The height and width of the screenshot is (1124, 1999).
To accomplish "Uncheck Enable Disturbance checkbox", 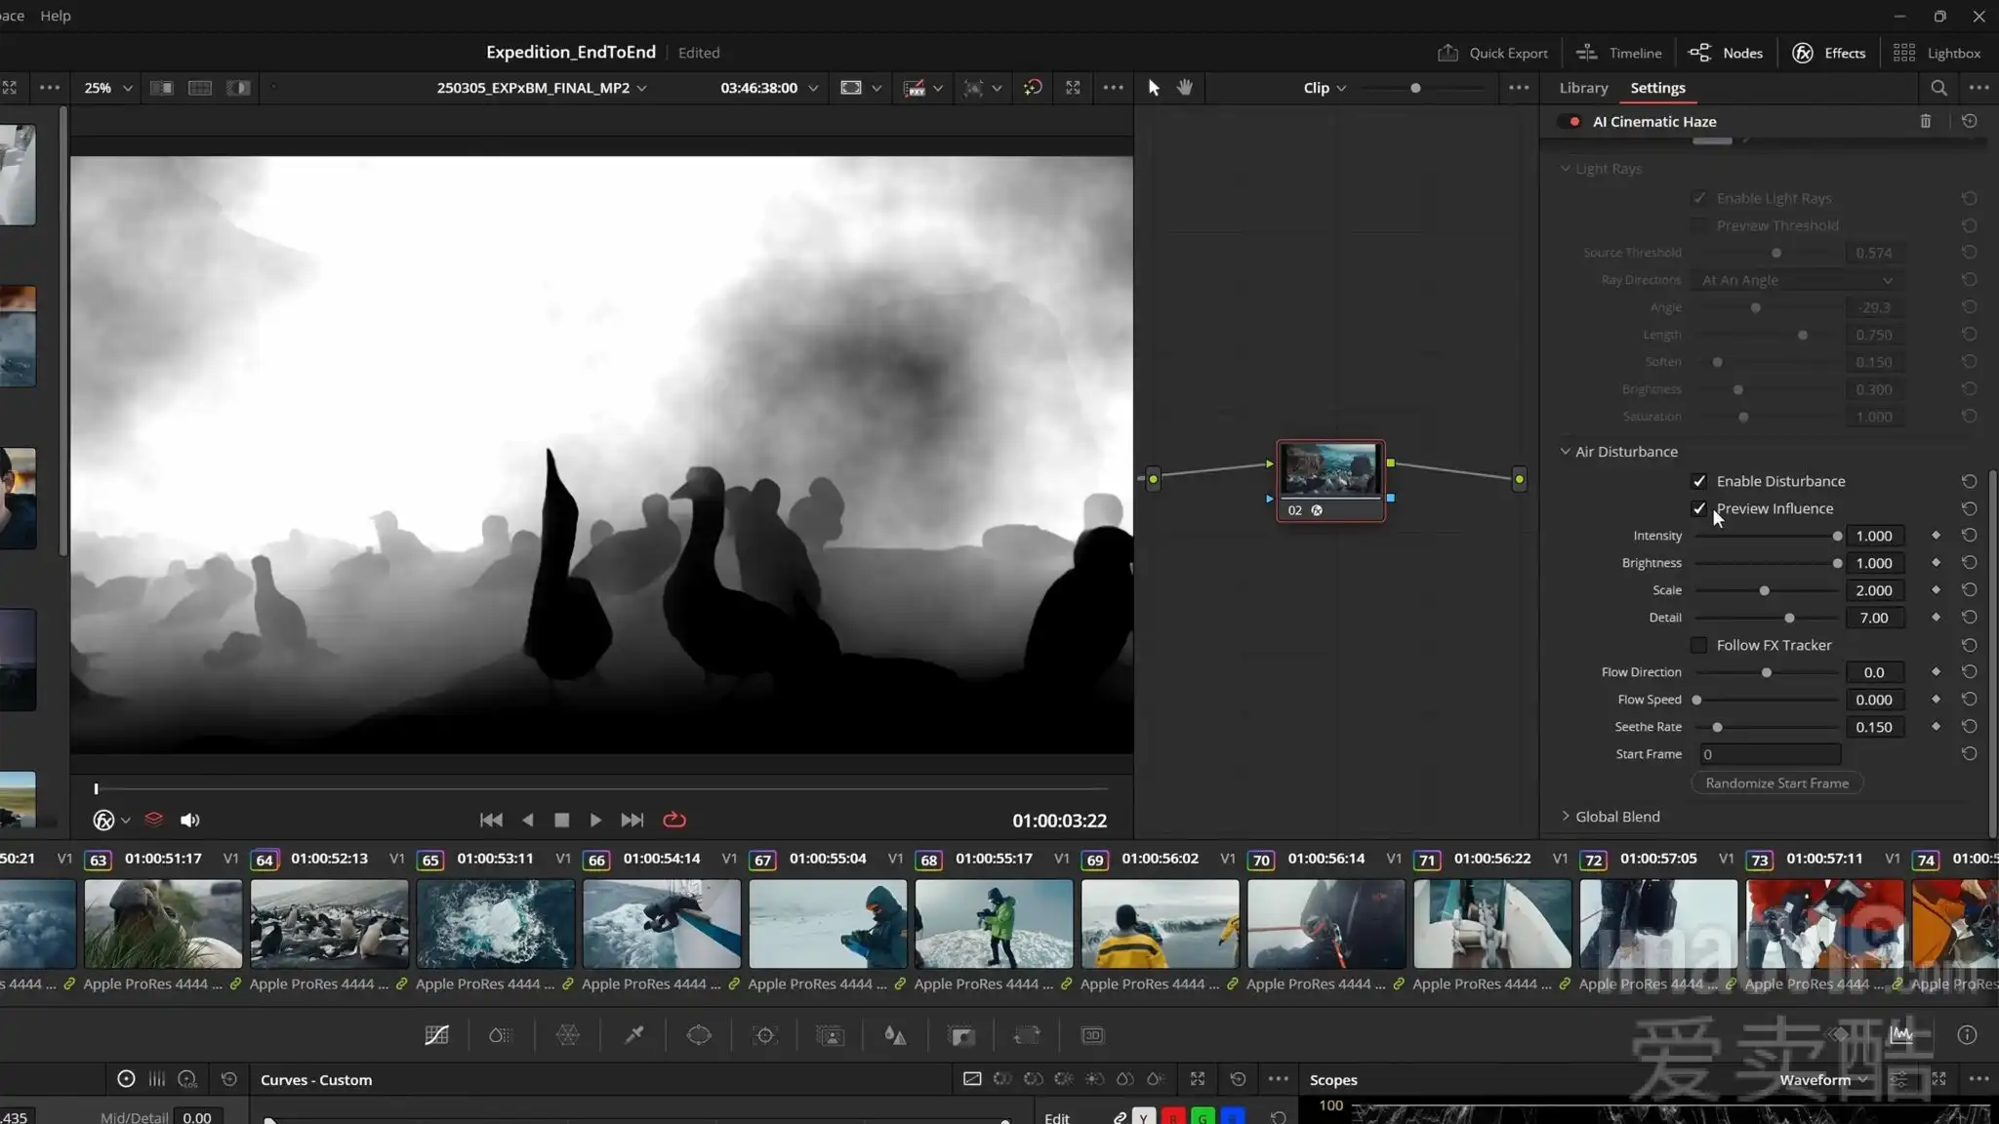I will (x=1699, y=481).
